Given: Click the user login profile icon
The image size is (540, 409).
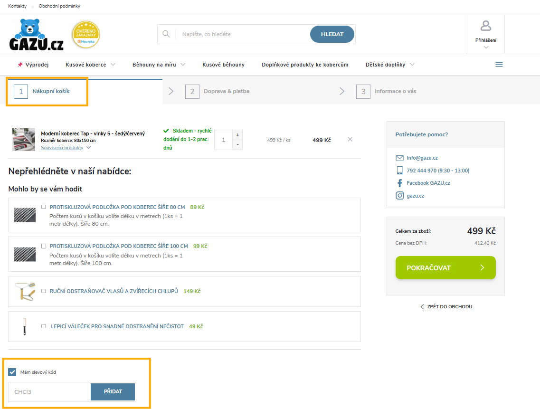Looking at the screenshot, I should [485, 26].
